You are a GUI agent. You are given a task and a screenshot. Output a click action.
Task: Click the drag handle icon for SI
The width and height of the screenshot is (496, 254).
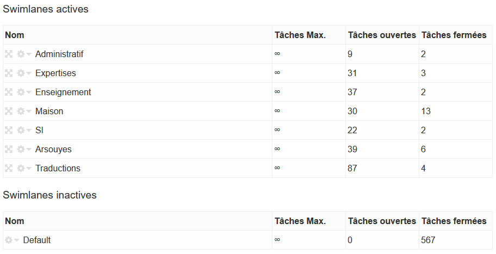(x=9, y=131)
